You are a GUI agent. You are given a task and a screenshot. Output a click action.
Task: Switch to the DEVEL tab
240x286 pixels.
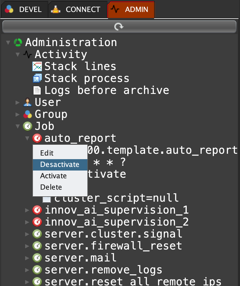pyautogui.click(x=24, y=9)
